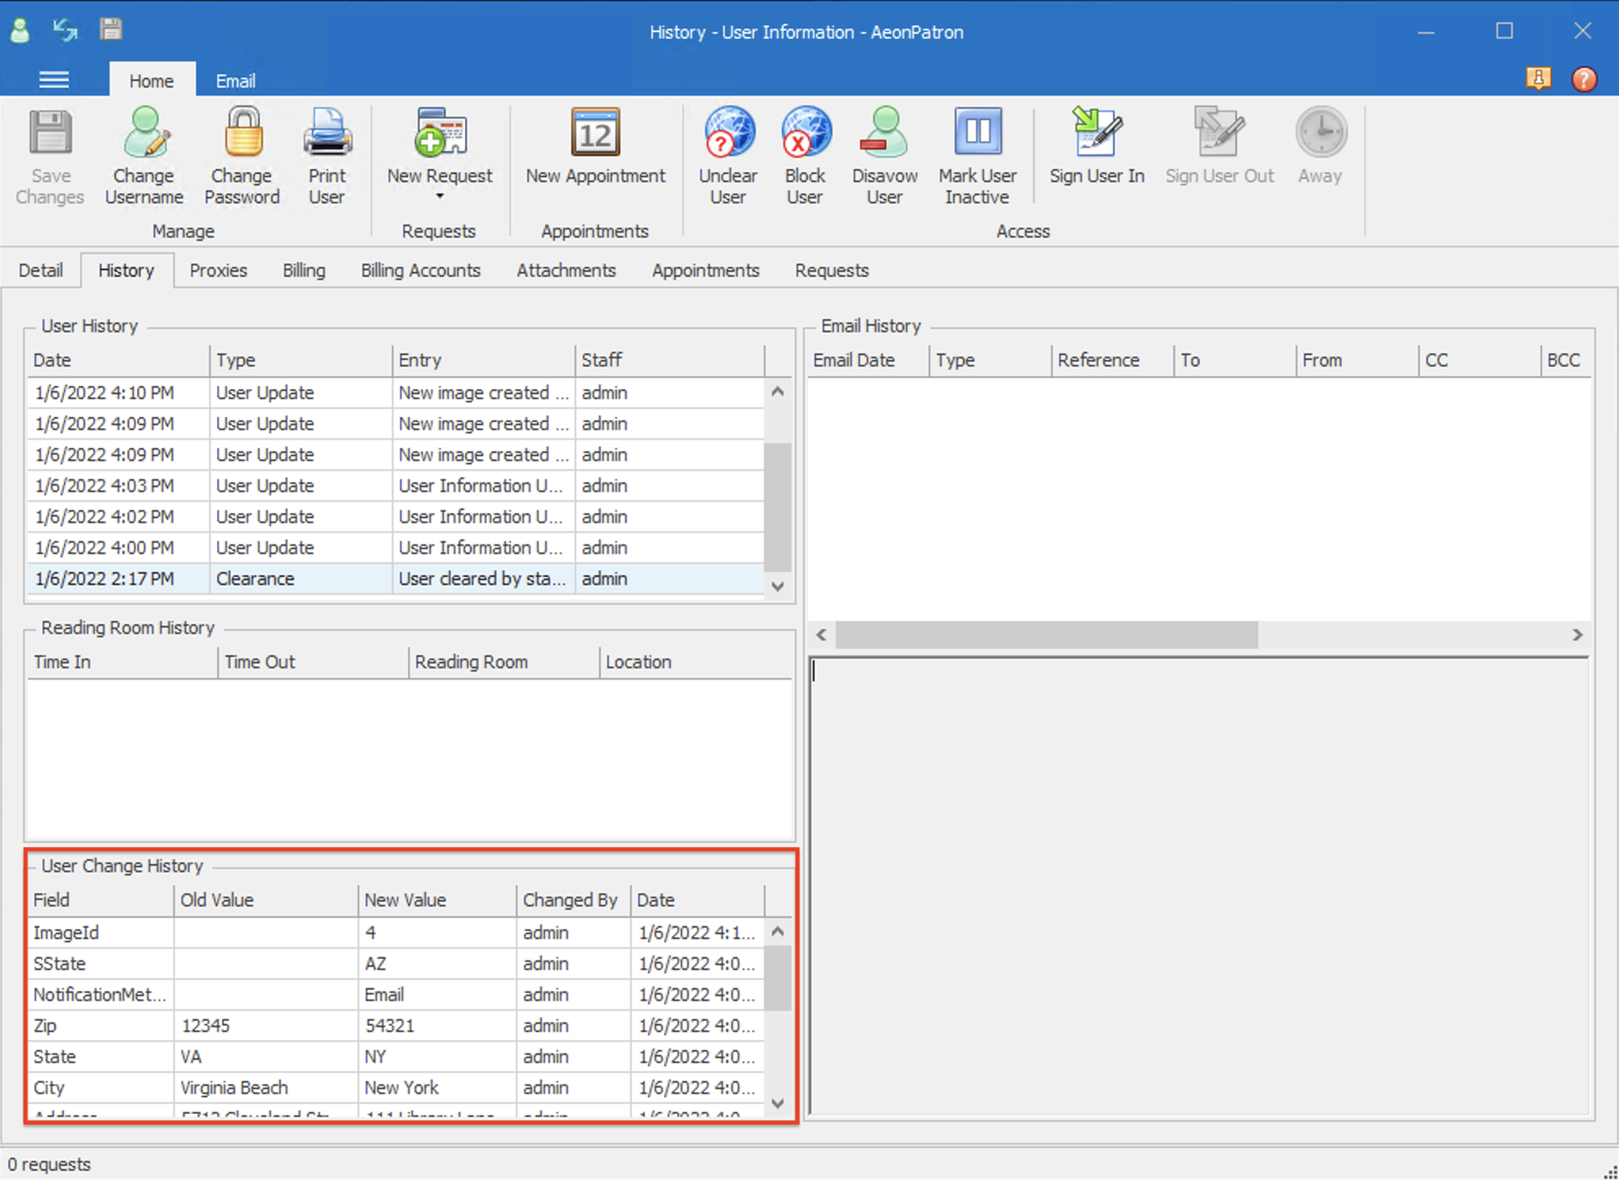This screenshot has height=1180, width=1619.
Task: Open the hamburger application menu
Action: (x=54, y=80)
